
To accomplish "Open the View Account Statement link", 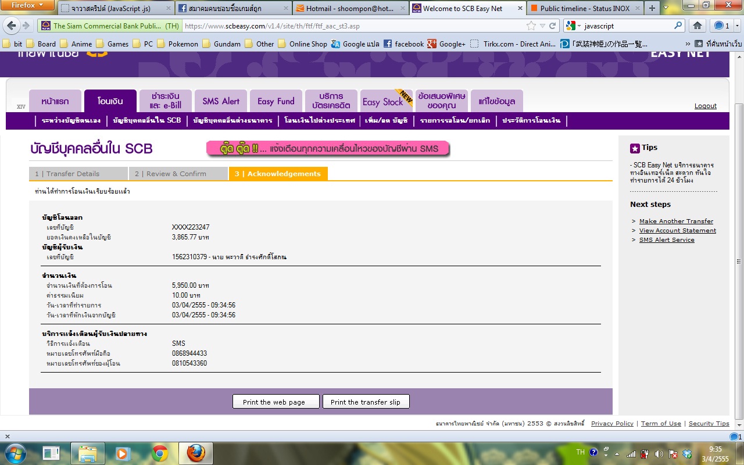I will click(x=678, y=230).
